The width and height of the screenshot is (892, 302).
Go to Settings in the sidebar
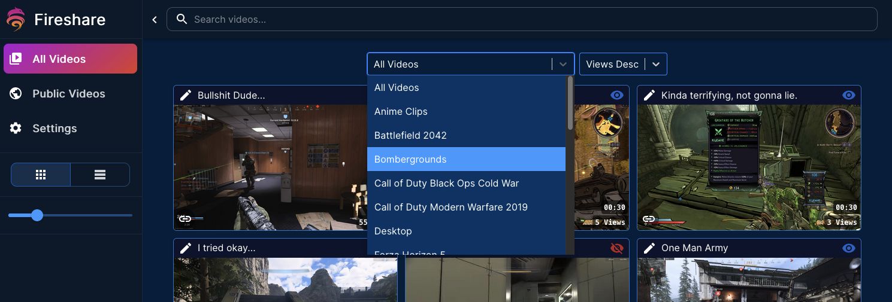pos(55,129)
